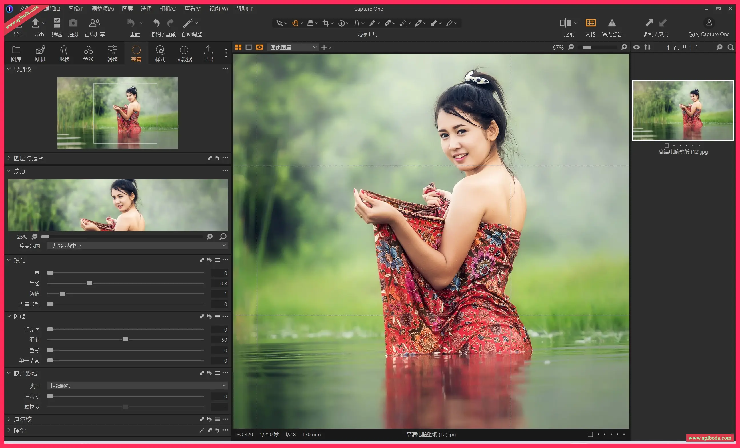Open the Camera (相机) menu
740x448 pixels.
tap(168, 9)
